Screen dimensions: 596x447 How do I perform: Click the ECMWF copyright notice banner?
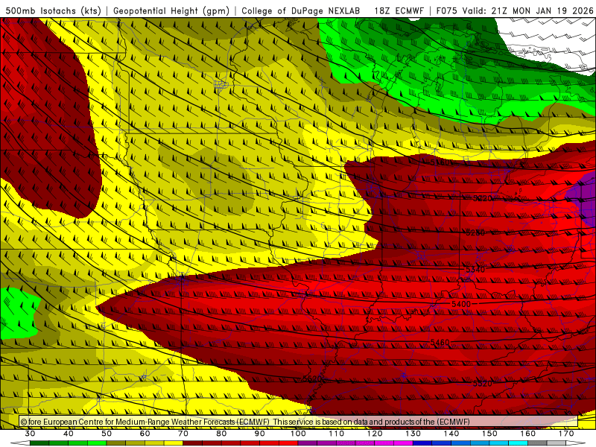[x=299, y=422]
